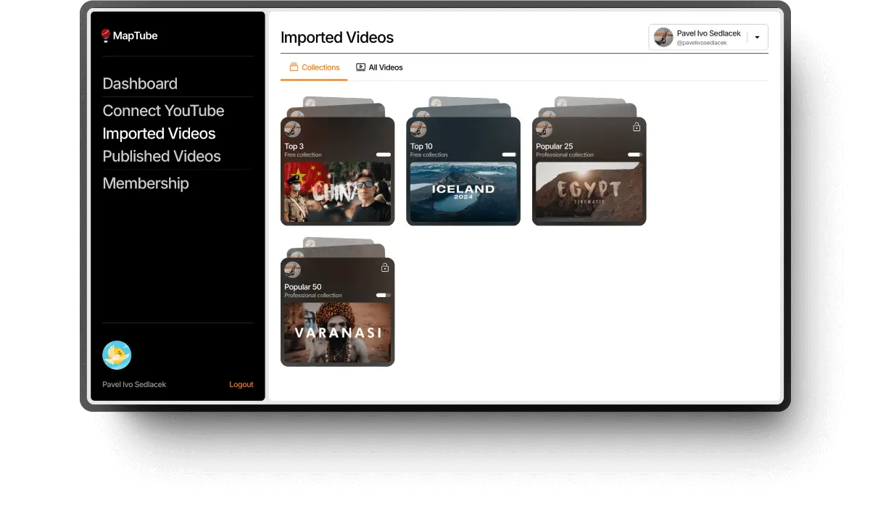Click the lock icon on Popular 50 collection

(385, 267)
